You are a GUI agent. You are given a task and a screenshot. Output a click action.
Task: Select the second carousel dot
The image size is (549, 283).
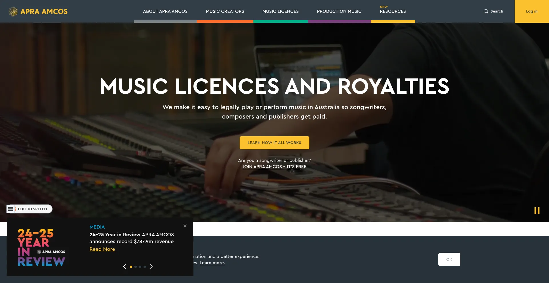tap(136, 267)
